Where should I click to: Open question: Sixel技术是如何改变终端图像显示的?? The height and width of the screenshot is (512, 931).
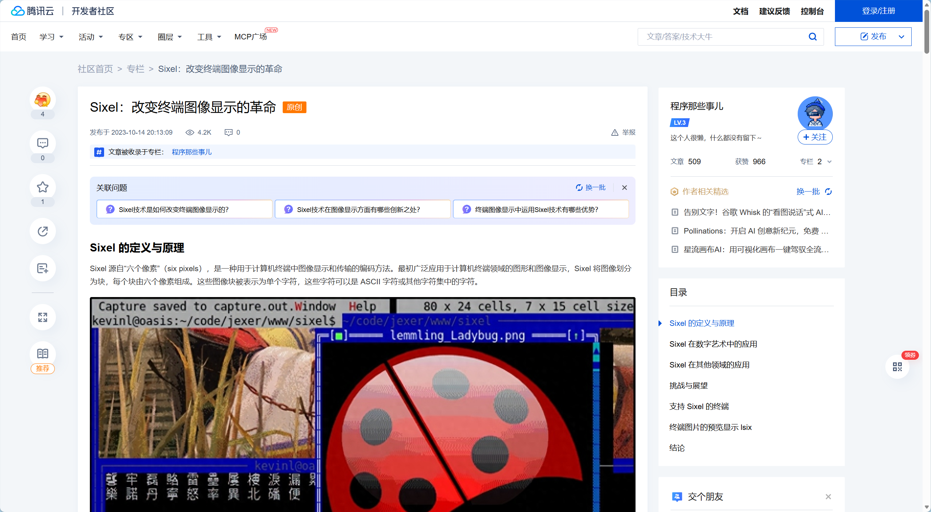[184, 209]
